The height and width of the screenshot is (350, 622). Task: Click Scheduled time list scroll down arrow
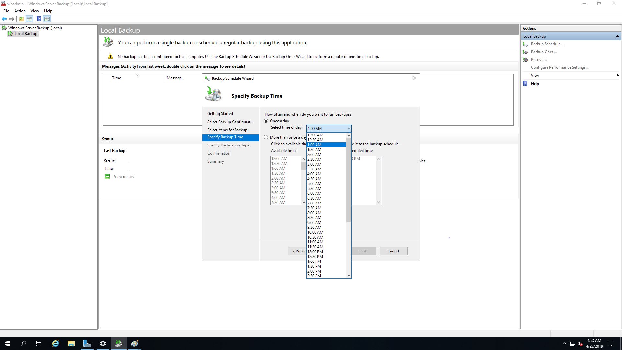pos(378,202)
